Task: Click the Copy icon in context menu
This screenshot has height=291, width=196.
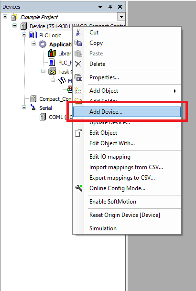Action: click(x=78, y=43)
